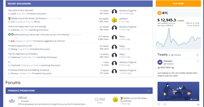The image size is (204, 107).
Task: Click crown icon of Official forum
Action: pyautogui.click(x=12, y=101)
